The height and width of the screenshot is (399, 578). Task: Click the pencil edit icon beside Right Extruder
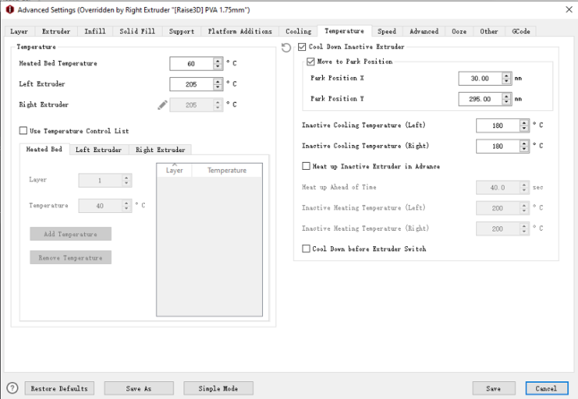[x=162, y=105]
